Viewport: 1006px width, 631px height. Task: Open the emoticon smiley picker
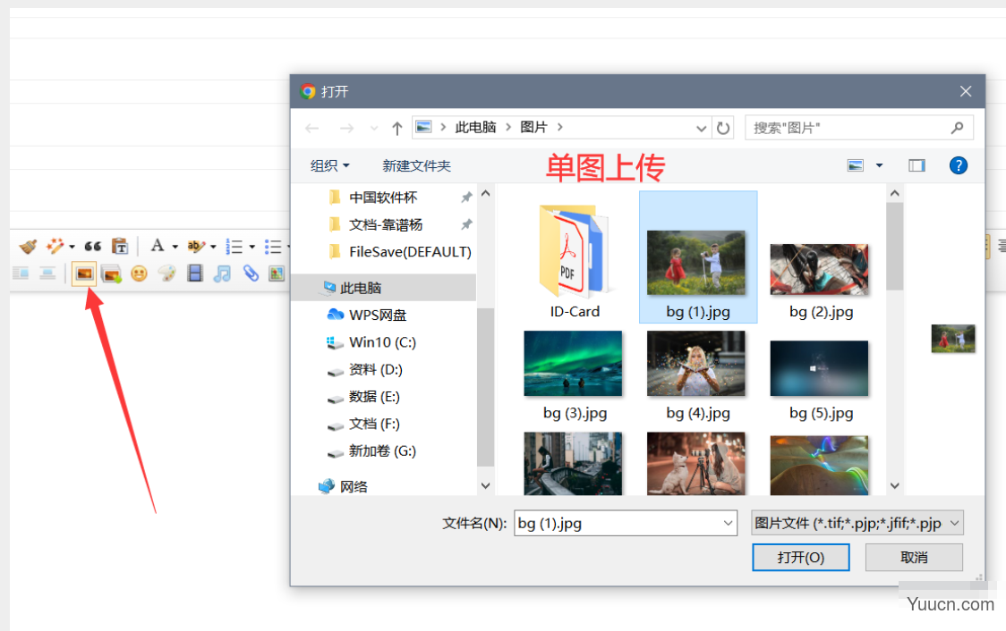click(x=140, y=274)
